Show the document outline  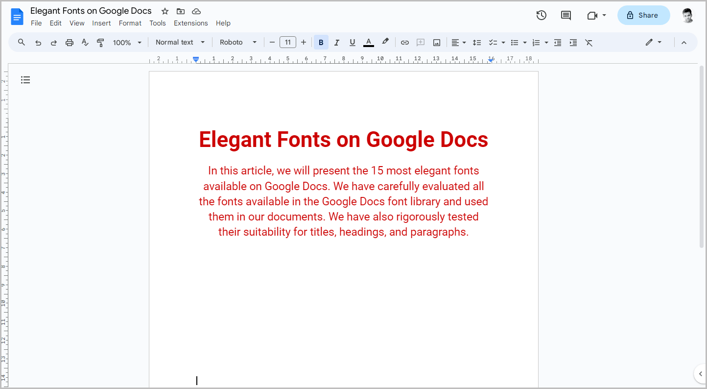(x=25, y=79)
